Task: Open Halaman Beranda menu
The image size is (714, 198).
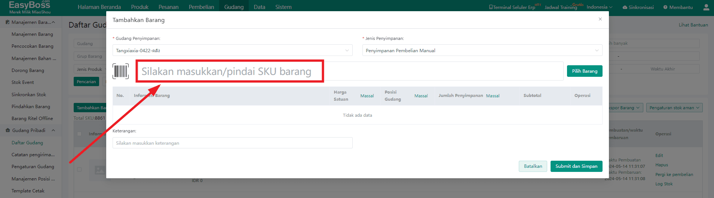Action: point(99,7)
